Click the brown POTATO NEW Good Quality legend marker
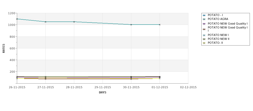 click(x=204, y=29)
